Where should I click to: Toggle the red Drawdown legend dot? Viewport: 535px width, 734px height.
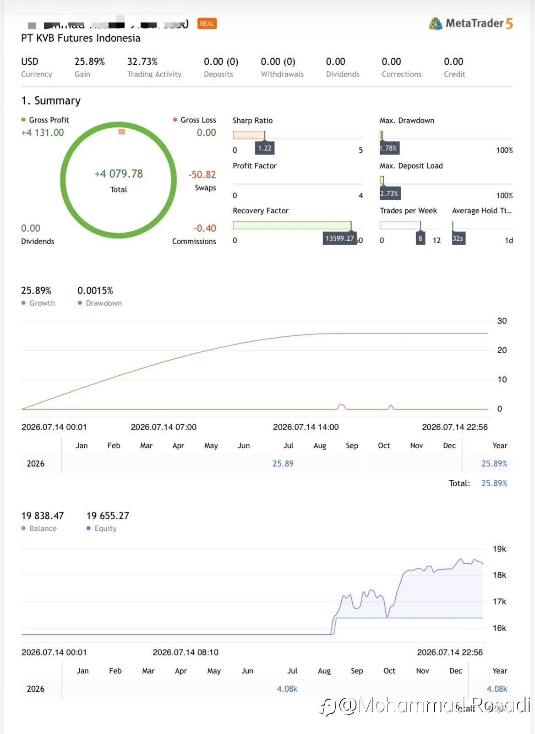80,303
